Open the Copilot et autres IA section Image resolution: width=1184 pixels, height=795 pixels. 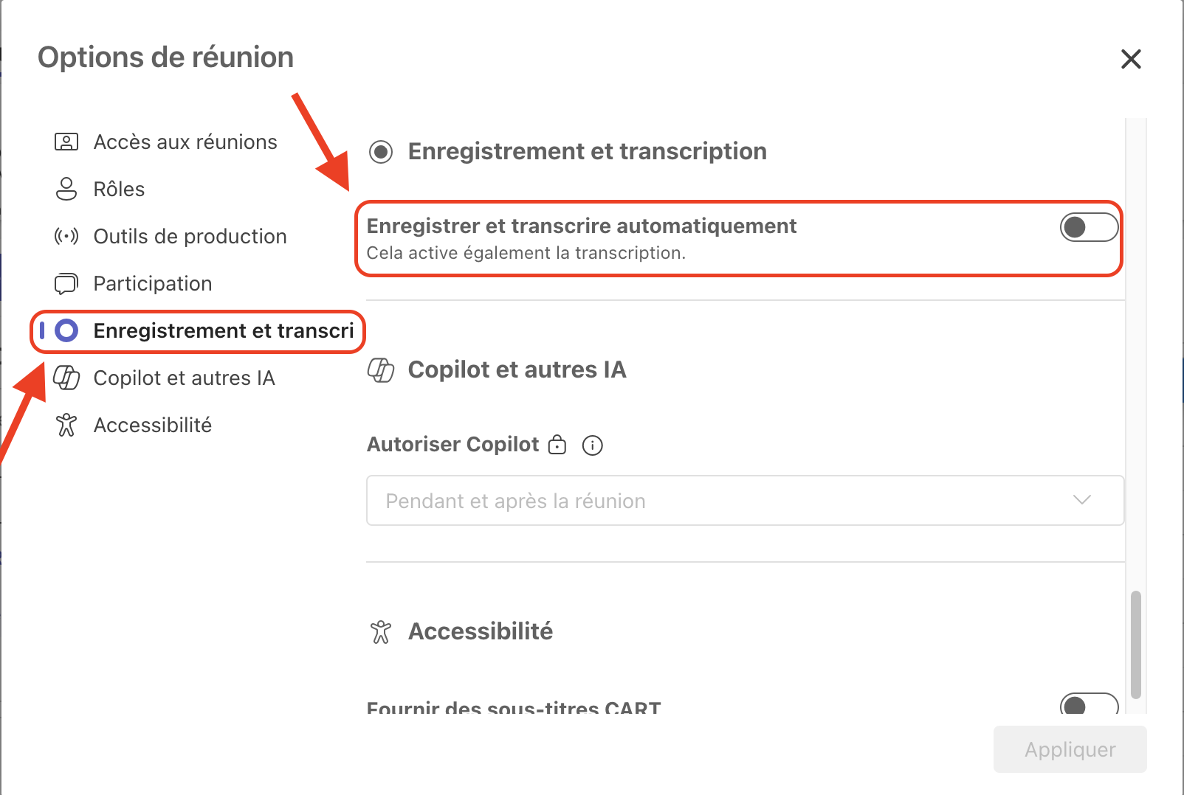tap(184, 378)
